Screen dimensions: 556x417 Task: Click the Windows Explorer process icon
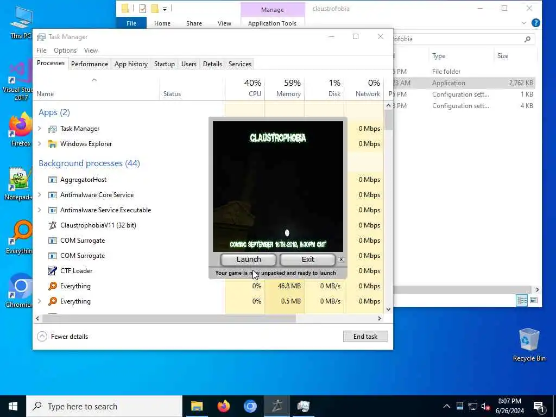[53, 143]
